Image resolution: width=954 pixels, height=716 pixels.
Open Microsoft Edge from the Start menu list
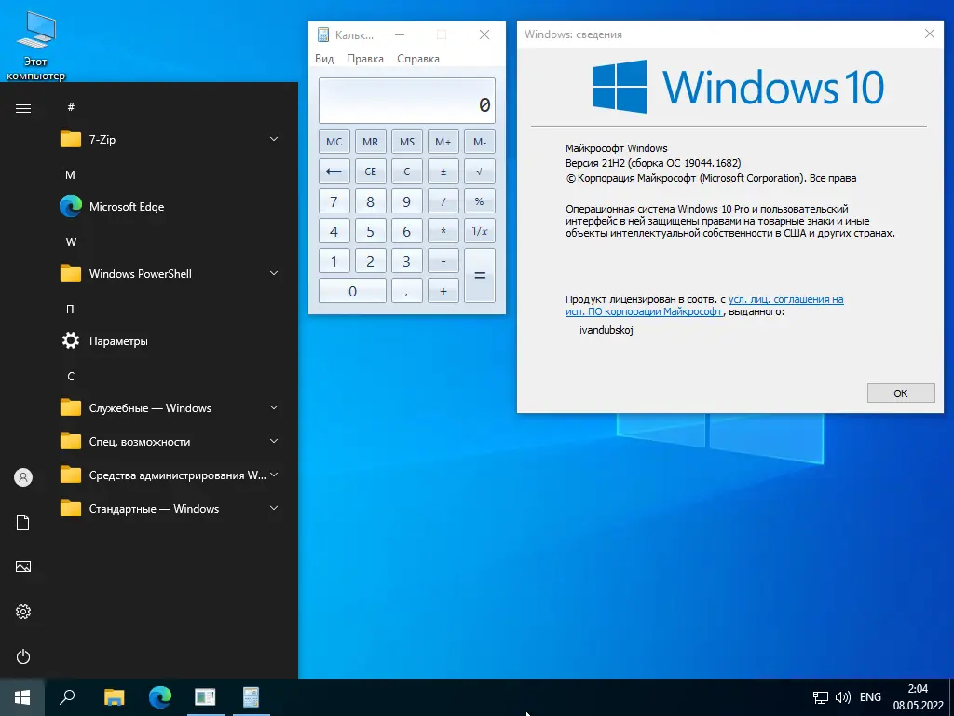pyautogui.click(x=126, y=207)
